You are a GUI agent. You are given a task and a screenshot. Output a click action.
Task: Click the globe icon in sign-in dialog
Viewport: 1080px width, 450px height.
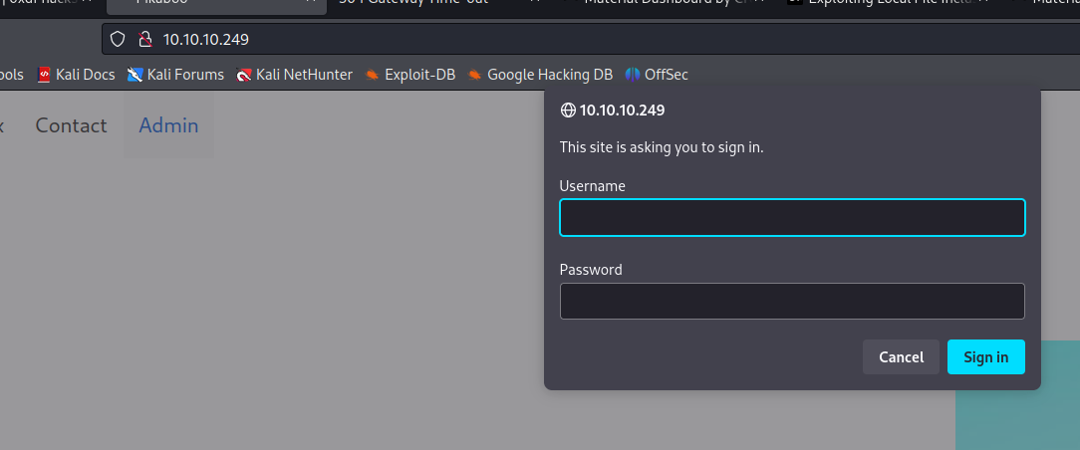click(568, 111)
